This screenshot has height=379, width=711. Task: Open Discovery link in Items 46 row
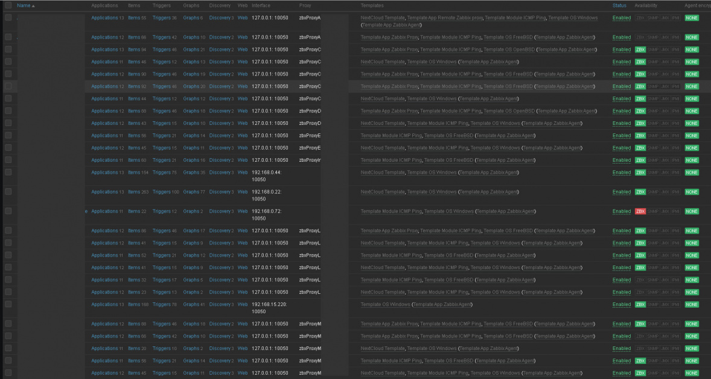point(222,62)
